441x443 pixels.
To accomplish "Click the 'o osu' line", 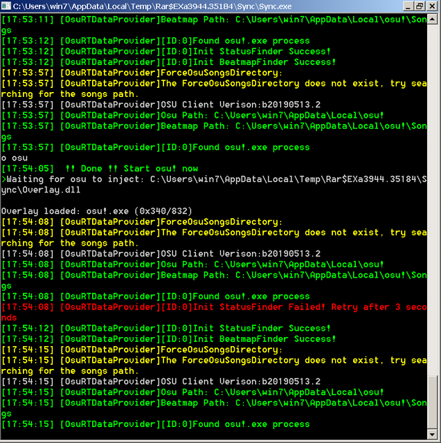I will (15, 158).
